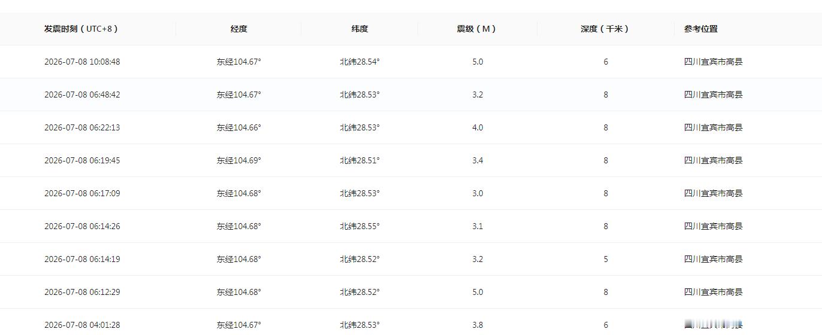Click 北纬28.53° in the 06:22:13 row
The width and height of the screenshot is (822, 335).
pyautogui.click(x=359, y=127)
